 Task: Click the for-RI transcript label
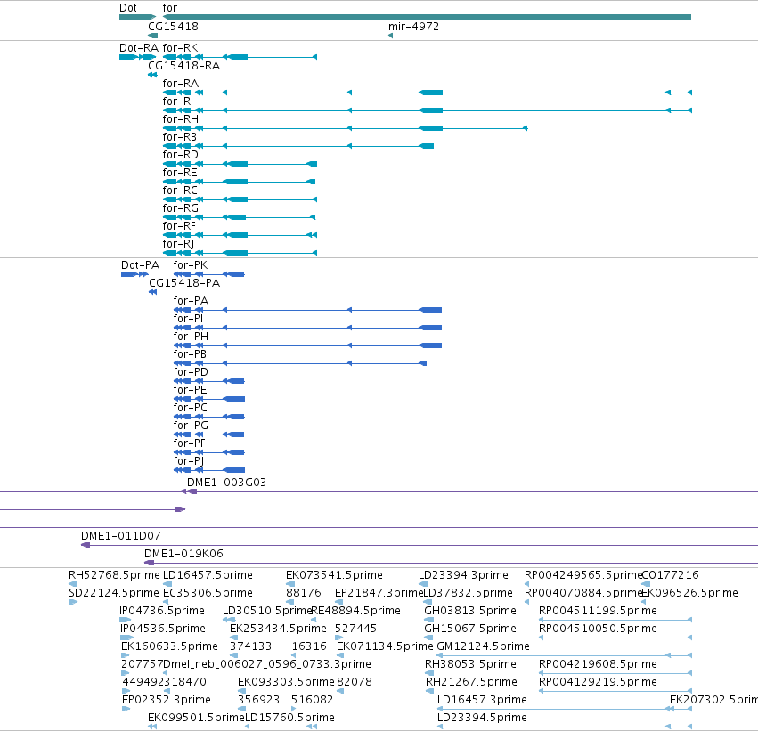178,101
